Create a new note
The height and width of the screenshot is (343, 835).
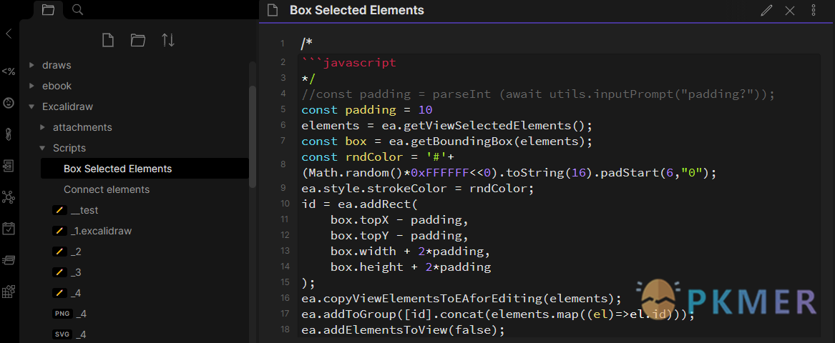[108, 41]
